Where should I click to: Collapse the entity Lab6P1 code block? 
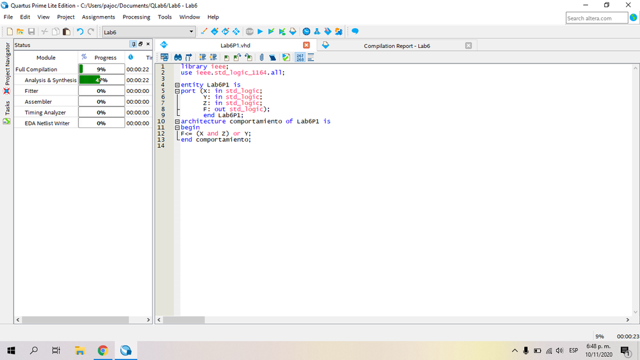coord(177,85)
